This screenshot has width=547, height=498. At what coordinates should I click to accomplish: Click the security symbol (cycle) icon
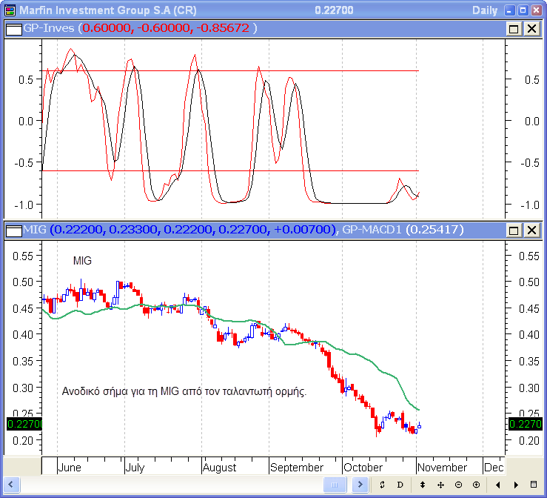coord(382,485)
